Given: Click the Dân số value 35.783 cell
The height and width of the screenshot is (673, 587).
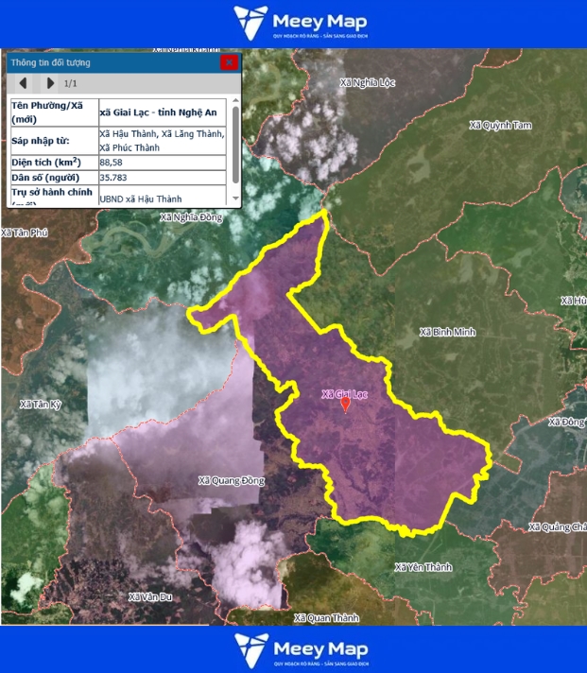Looking at the screenshot, I should point(162,178).
